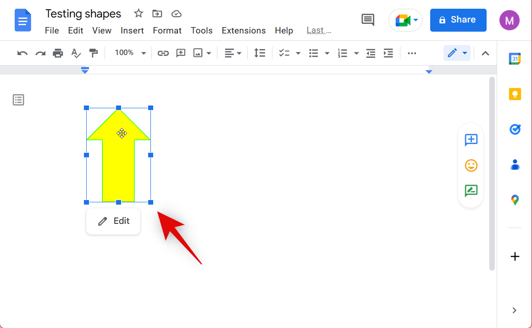Viewport: 532px width, 328px height.
Task: Open the Edit menu
Action: (x=75, y=31)
